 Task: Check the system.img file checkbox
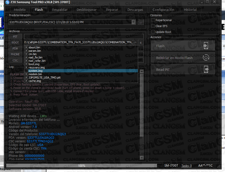point(26,71)
